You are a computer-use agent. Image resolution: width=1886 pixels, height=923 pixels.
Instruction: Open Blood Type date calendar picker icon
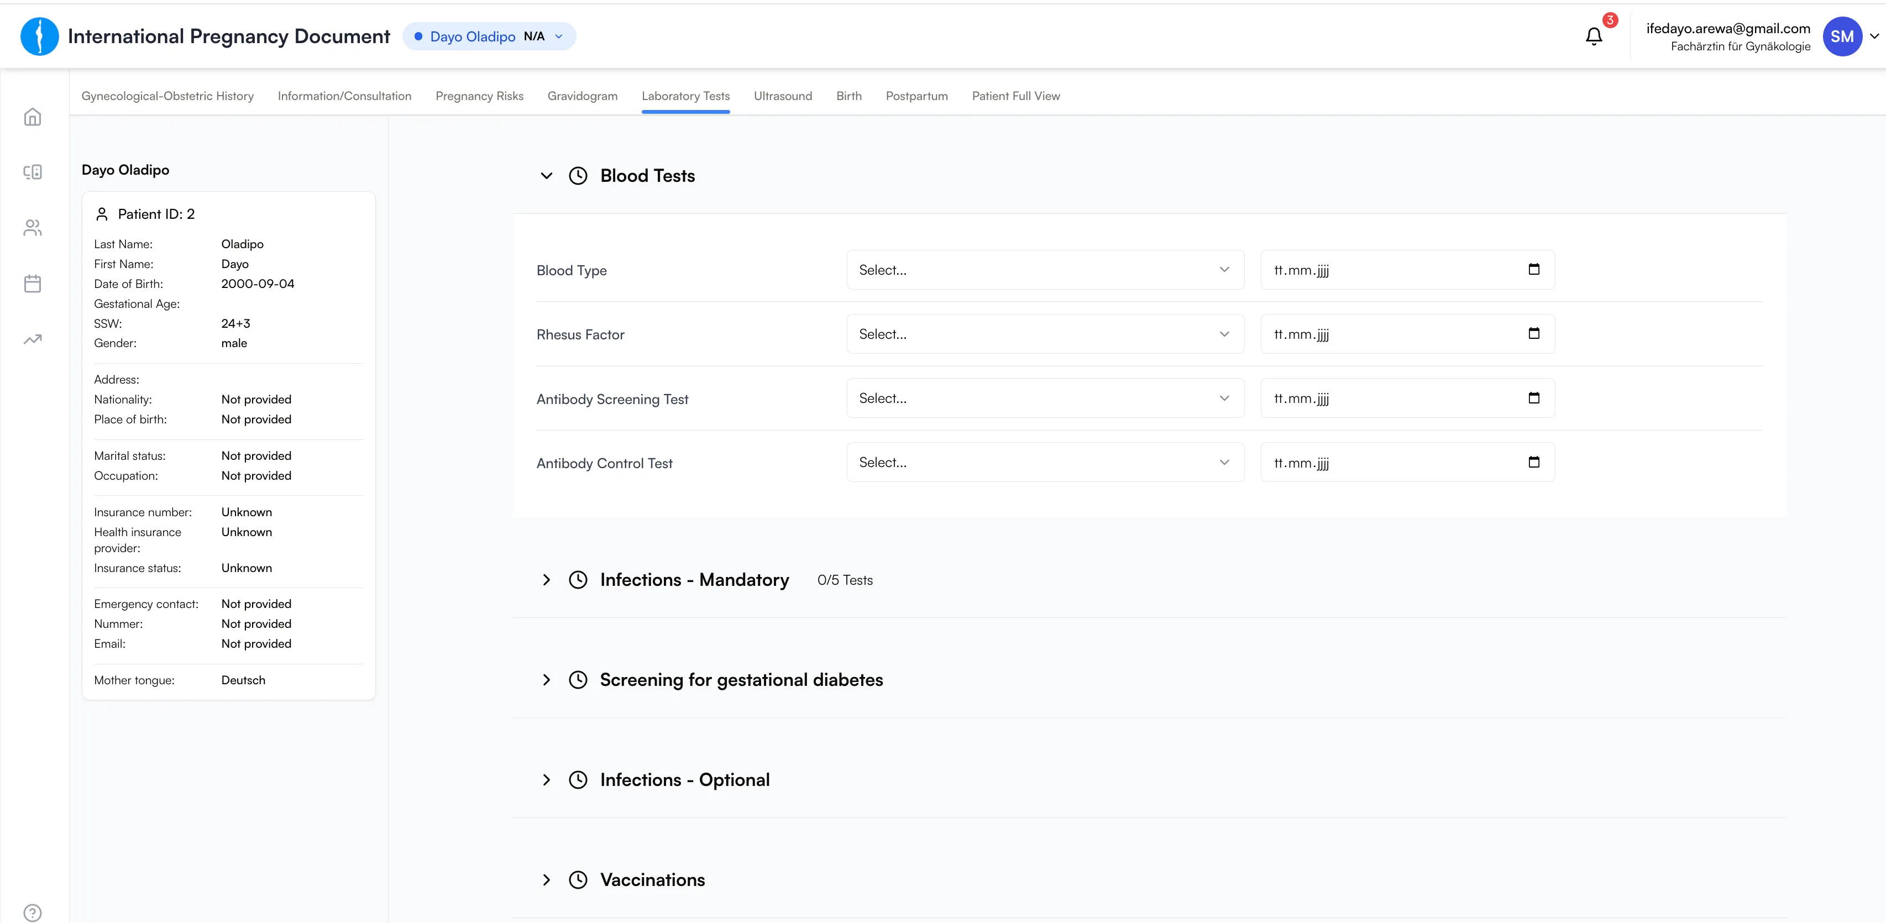click(x=1533, y=269)
